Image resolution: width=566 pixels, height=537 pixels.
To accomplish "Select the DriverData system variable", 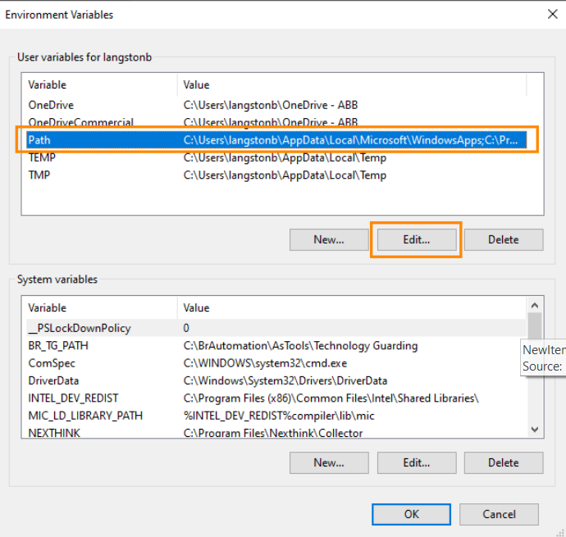I will (54, 380).
